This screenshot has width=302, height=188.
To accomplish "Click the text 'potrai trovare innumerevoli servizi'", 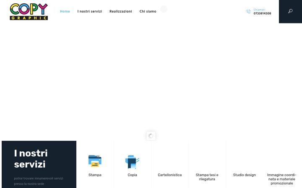I will [39, 178].
